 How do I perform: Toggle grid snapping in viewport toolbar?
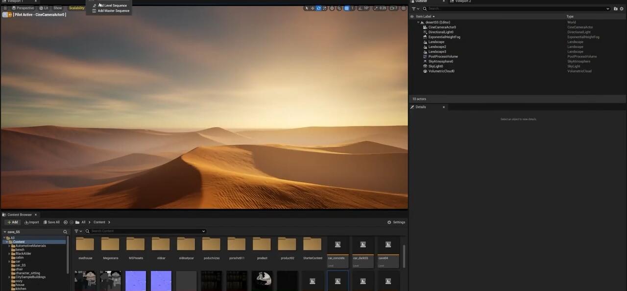(347, 8)
